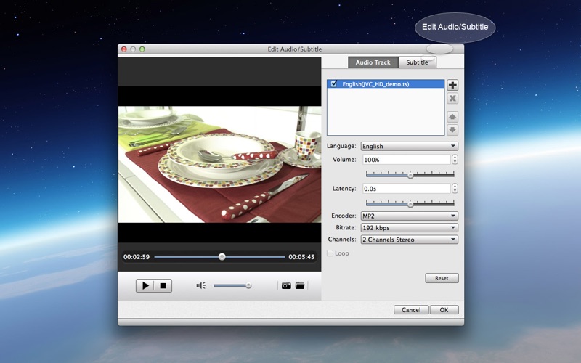Select the Audio Track tab
581x363 pixels.
pos(373,62)
